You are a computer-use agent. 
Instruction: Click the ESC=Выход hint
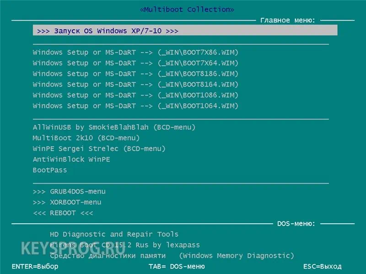(323, 266)
